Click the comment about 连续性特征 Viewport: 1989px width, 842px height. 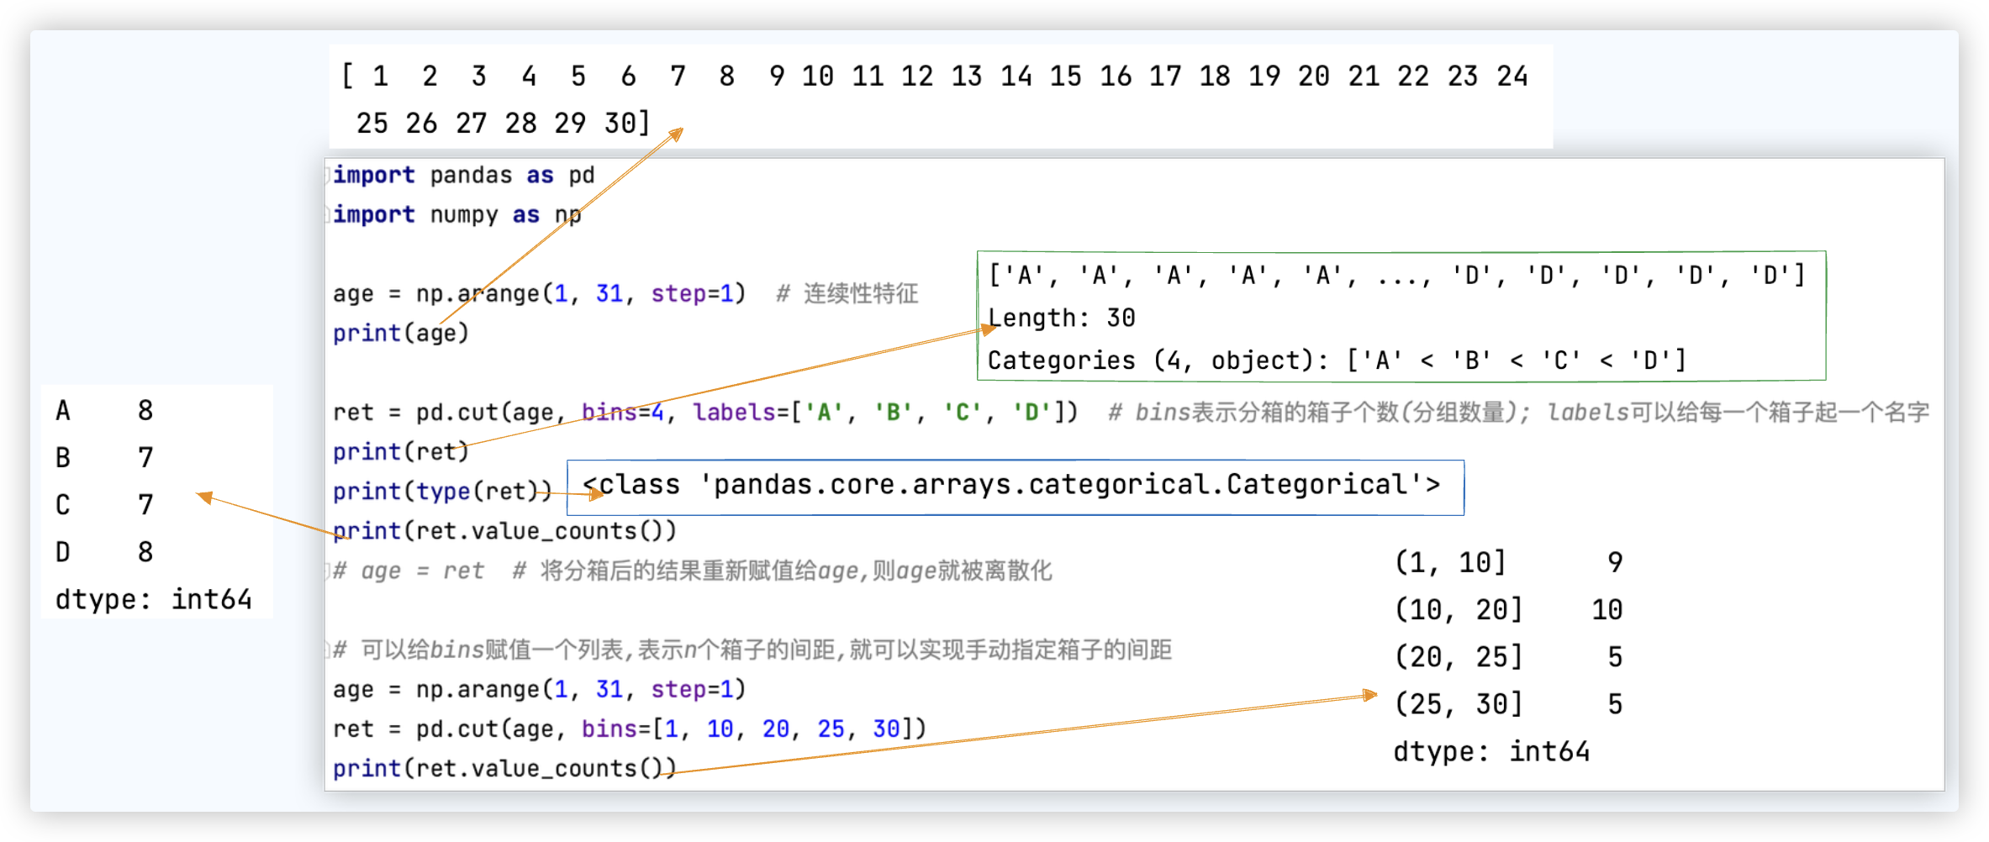849,293
